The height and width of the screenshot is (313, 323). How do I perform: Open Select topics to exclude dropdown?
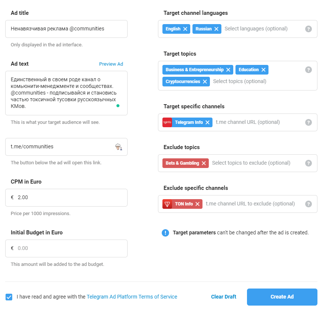[251, 163]
